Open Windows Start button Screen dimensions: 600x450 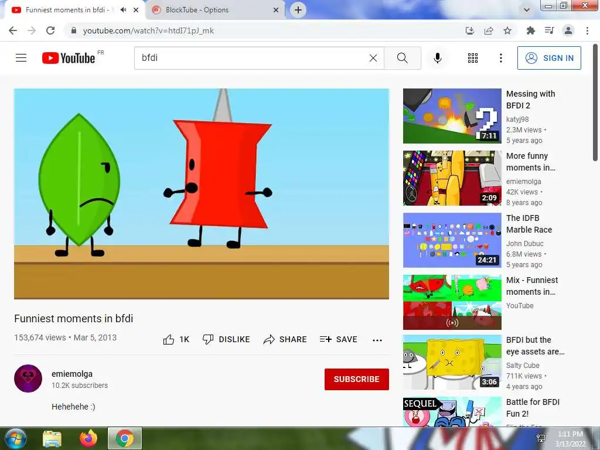(15, 438)
